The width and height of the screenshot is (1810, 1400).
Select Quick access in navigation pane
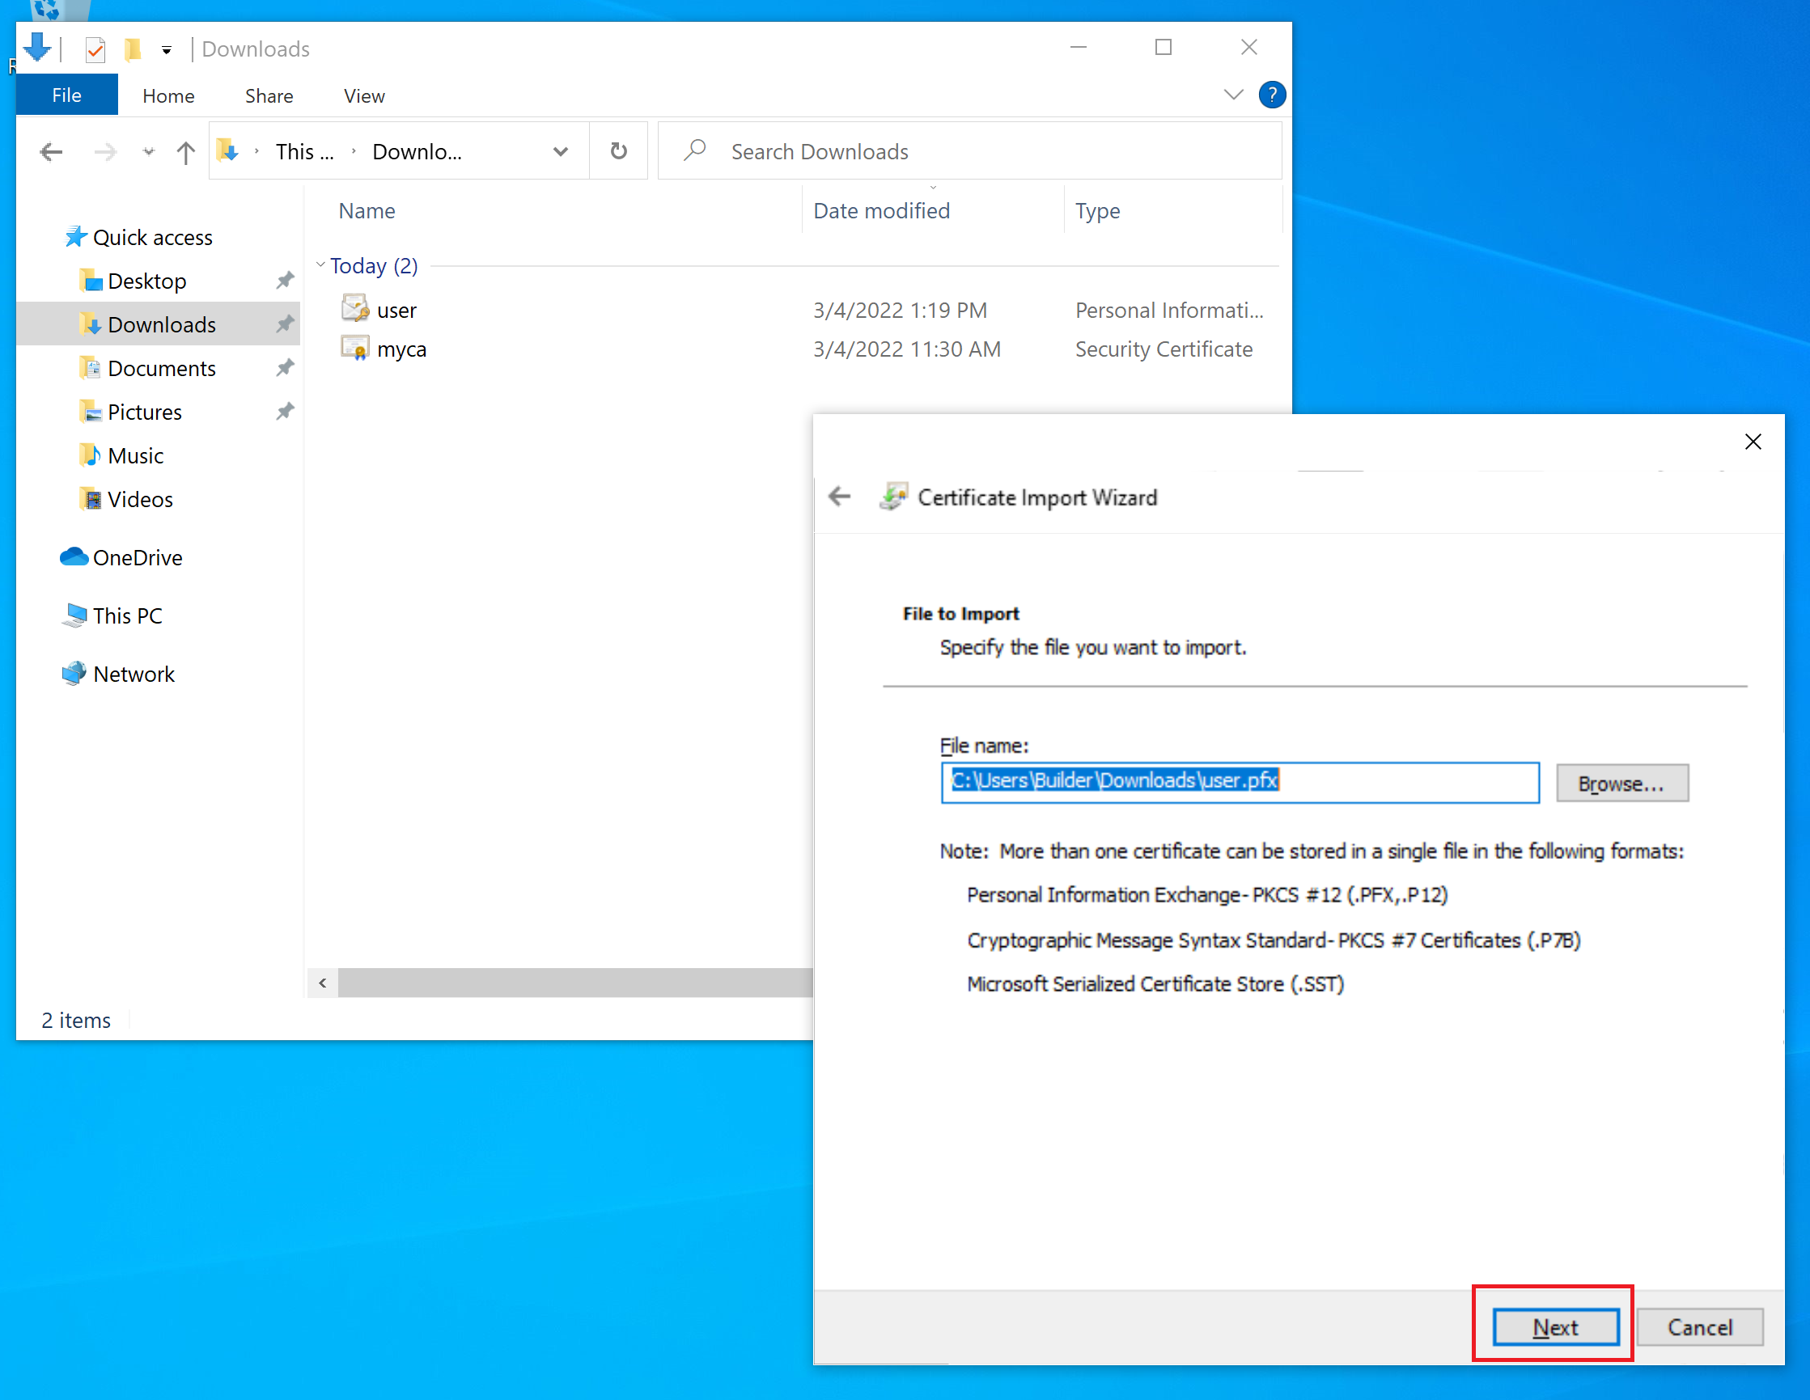[x=152, y=238]
